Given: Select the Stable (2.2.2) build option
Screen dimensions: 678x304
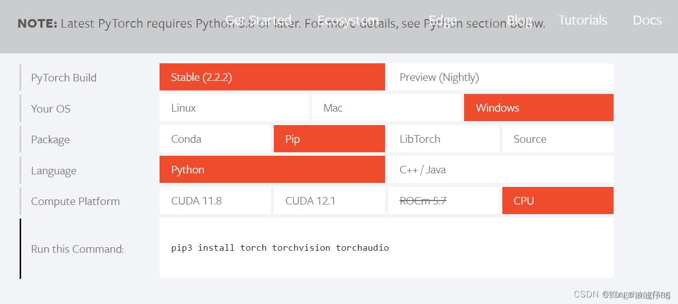Looking at the screenshot, I should click(272, 77).
